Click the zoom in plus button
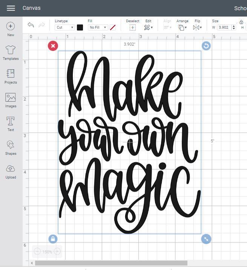This screenshot has width=247, height=270. tap(57, 251)
